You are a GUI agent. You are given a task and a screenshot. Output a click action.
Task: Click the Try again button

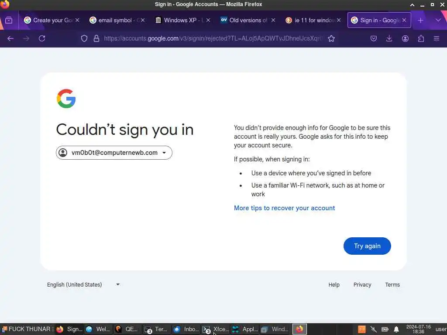367,246
